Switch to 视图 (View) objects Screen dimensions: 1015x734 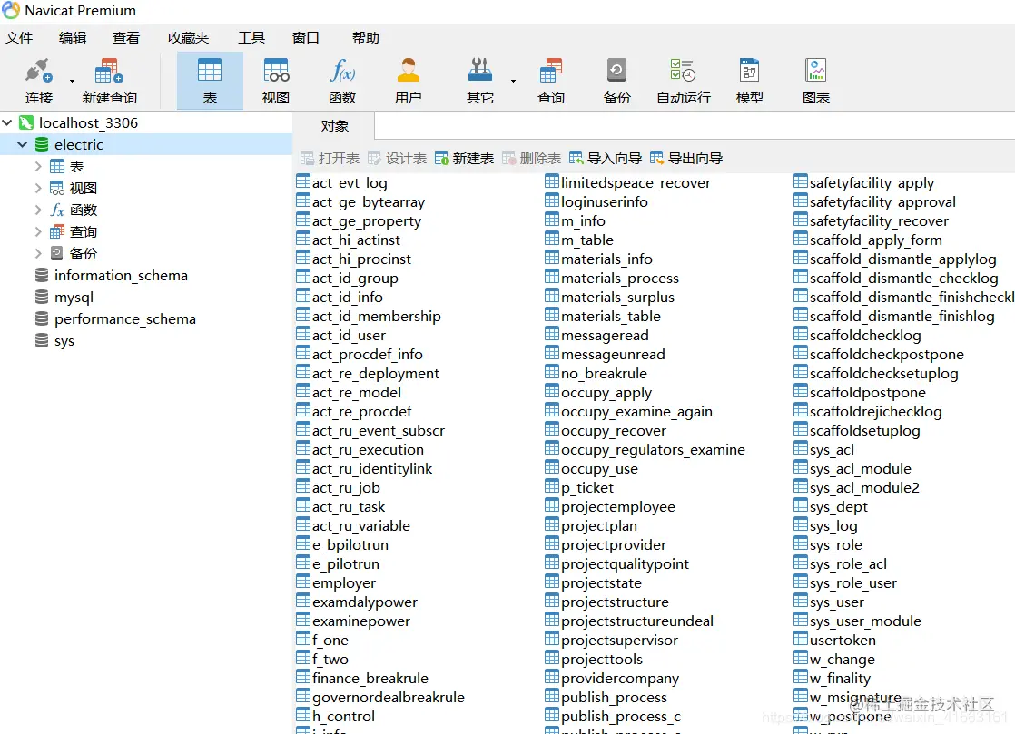(x=276, y=81)
